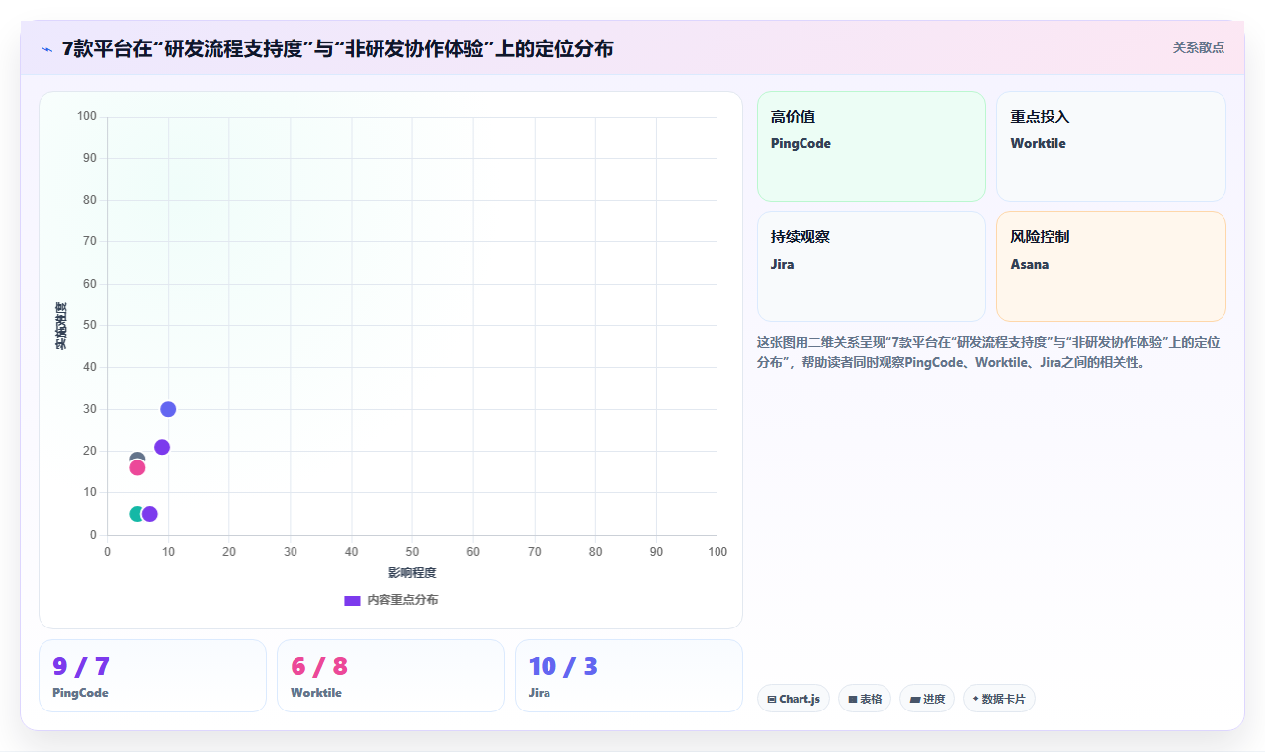This screenshot has height=752, width=1265.
Task: Click the 9 / 7 value text
Action: click(x=81, y=667)
